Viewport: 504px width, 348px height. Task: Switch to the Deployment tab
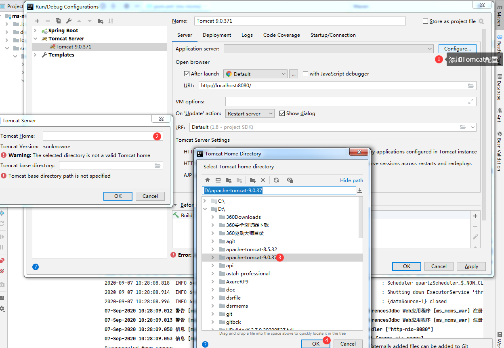pos(217,35)
